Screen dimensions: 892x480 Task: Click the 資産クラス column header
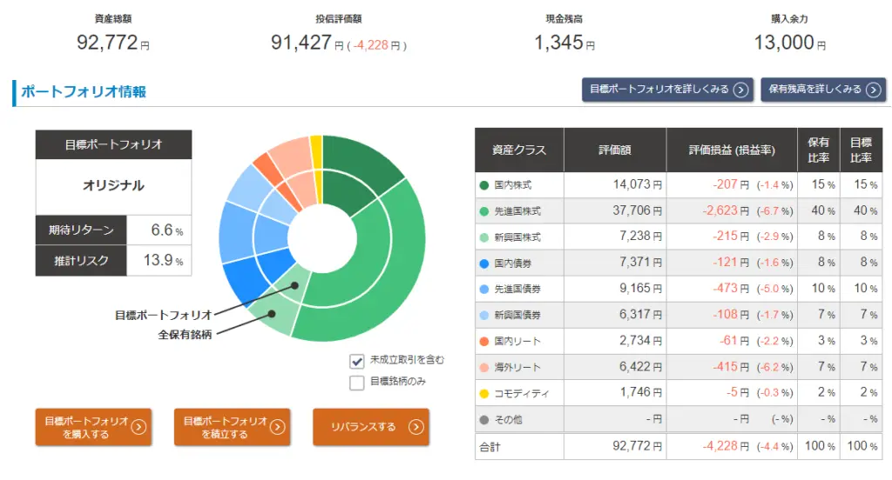coord(519,150)
